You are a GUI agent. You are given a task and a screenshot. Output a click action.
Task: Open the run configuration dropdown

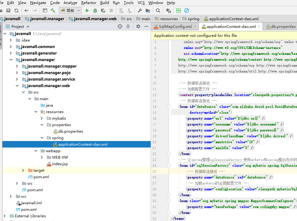(x=70, y=11)
